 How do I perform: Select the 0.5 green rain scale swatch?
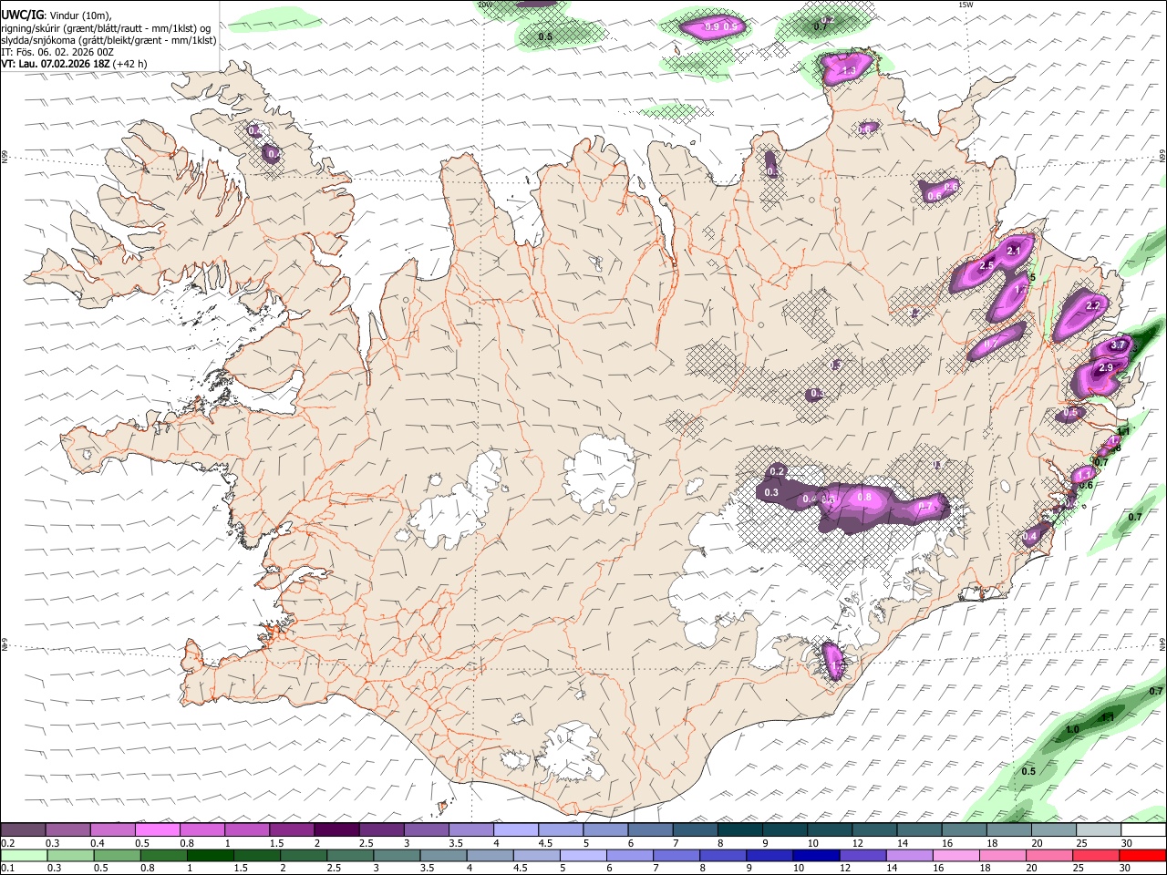[x=118, y=855]
